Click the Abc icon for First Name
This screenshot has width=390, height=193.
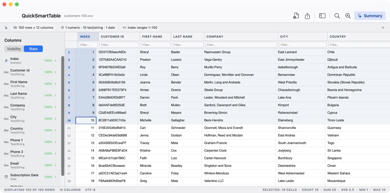coord(6,84)
